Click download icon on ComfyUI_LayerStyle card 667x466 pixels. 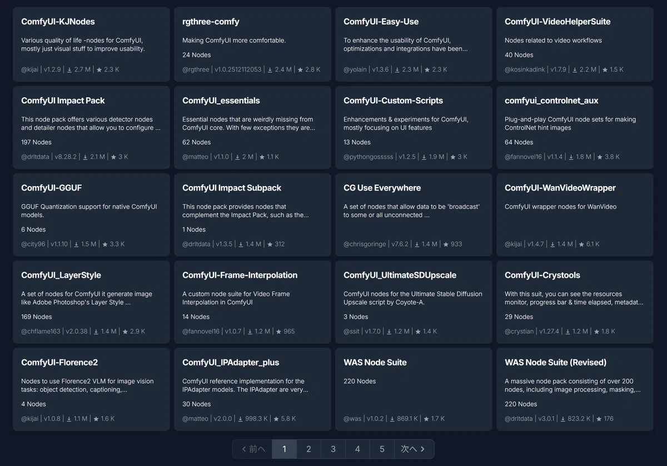click(x=97, y=332)
